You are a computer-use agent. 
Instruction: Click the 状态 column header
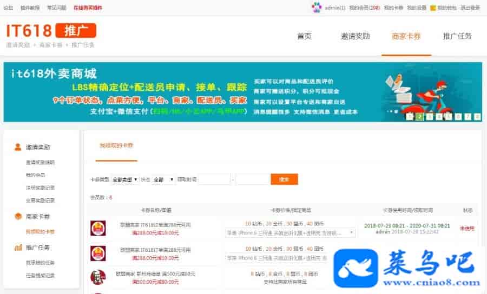468,210
